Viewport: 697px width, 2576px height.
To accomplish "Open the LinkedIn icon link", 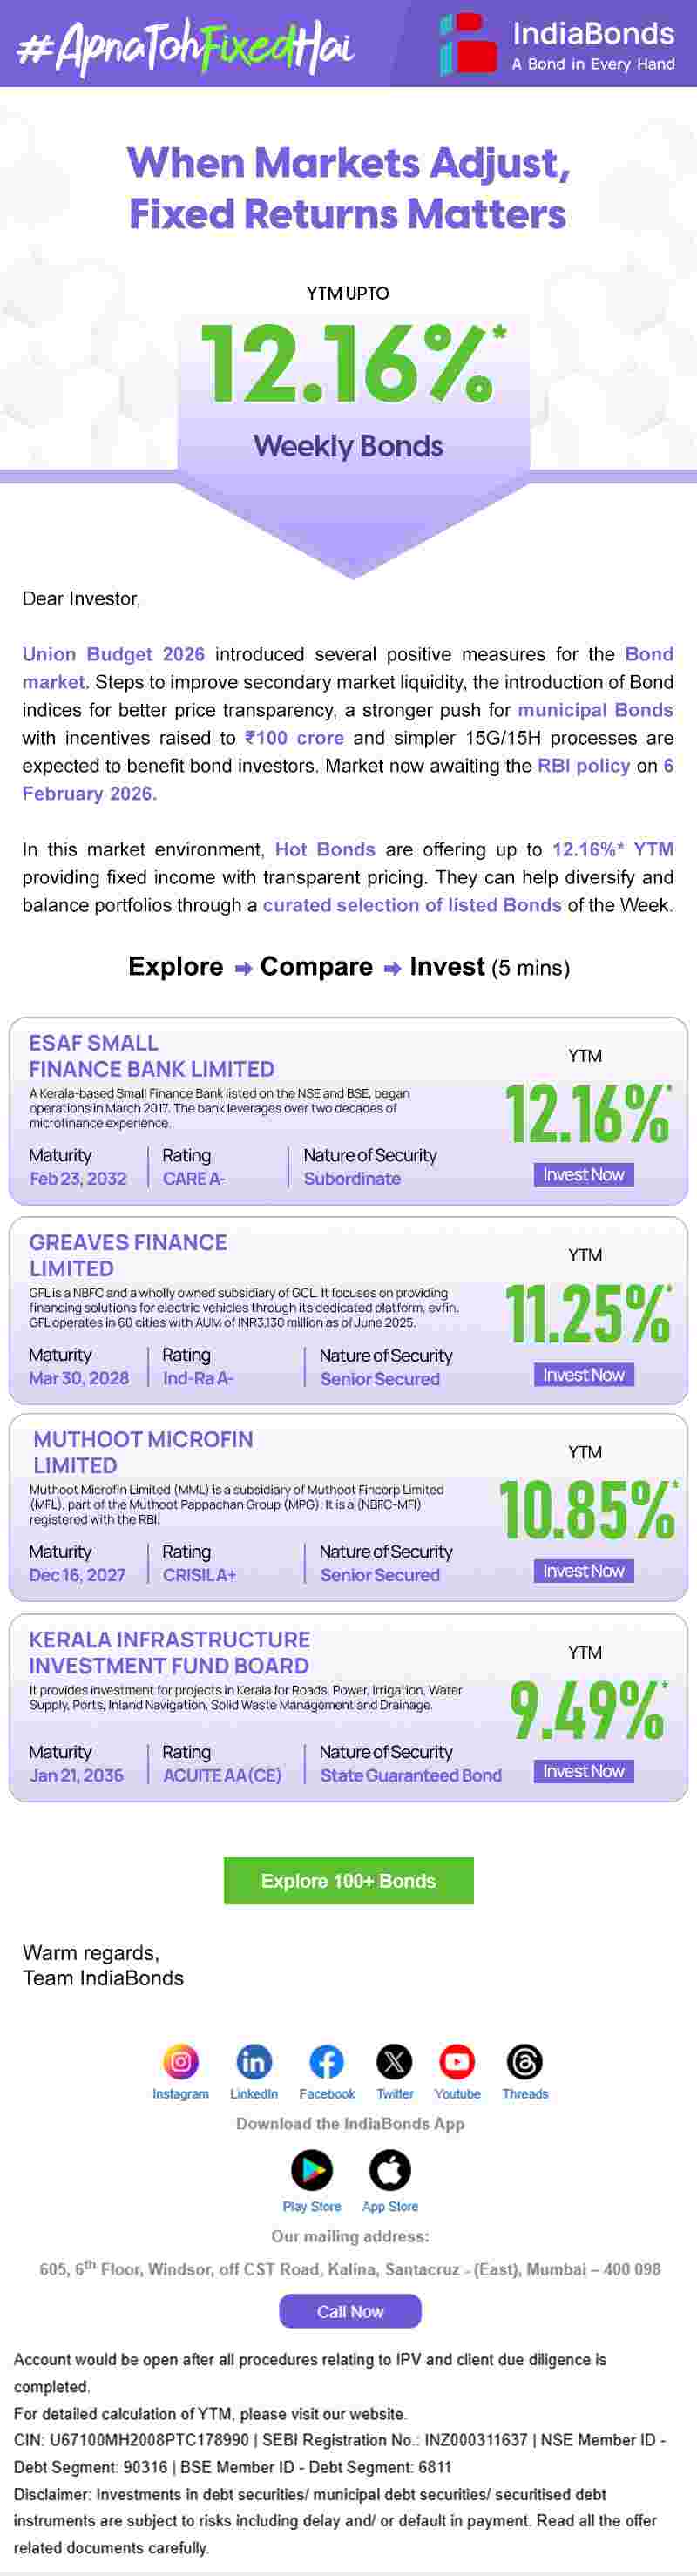I will (254, 2061).
